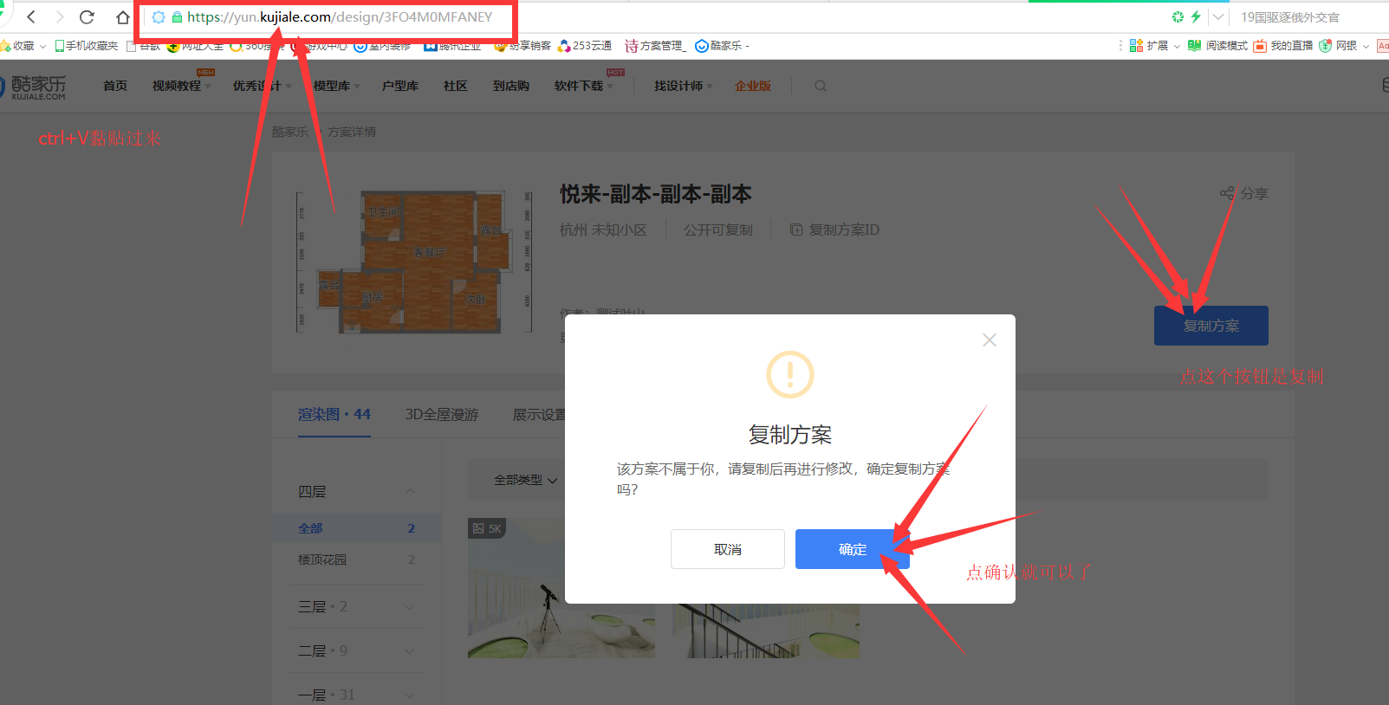This screenshot has width=1389, height=705.
Task: Expand the 扩展 dropdown arrow
Action: tap(1177, 46)
